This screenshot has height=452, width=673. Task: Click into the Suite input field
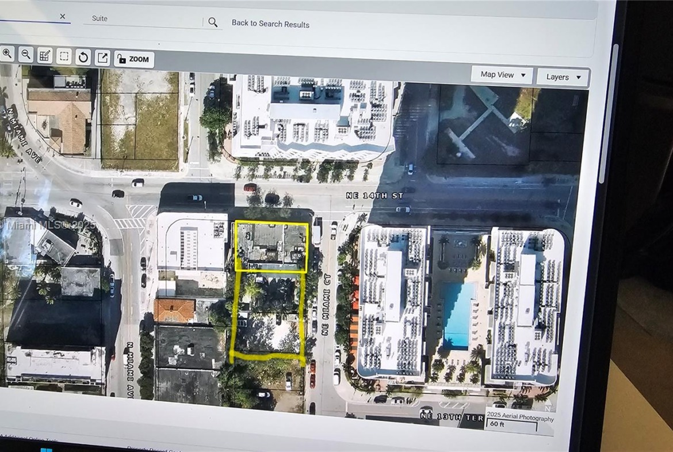pyautogui.click(x=143, y=20)
